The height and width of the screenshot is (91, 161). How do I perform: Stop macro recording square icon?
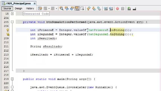[123, 9]
